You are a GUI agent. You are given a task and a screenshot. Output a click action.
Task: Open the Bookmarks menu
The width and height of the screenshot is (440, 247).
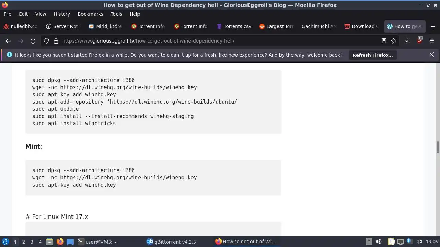coord(90,14)
